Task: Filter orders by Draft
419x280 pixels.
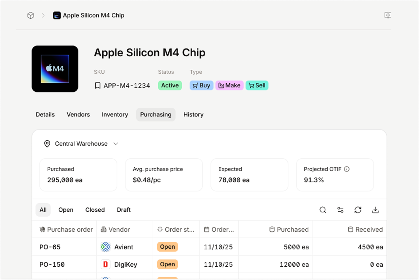Action: [124, 210]
